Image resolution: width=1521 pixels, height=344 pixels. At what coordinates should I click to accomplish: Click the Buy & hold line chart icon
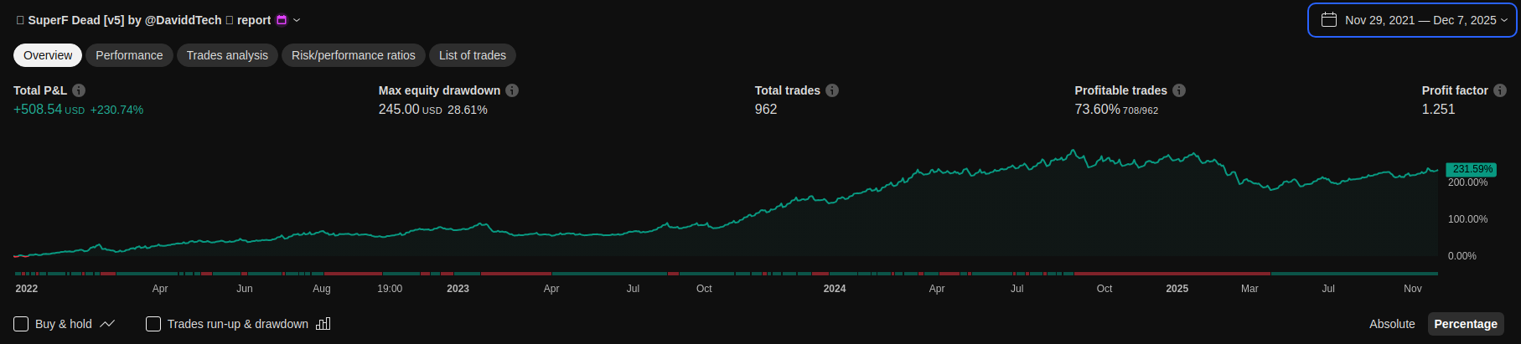click(x=107, y=324)
